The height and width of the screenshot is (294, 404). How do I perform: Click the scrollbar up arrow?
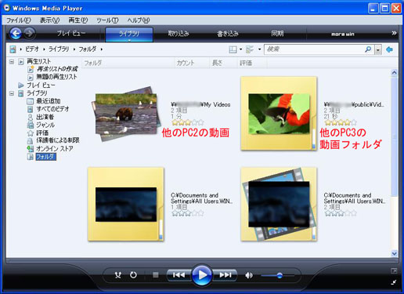click(394, 73)
